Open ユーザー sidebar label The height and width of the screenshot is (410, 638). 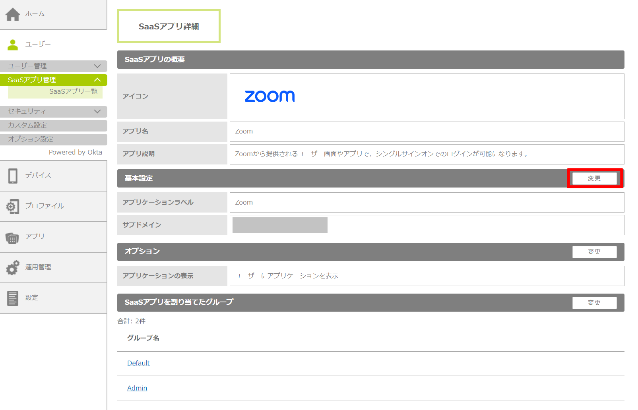[x=38, y=44]
